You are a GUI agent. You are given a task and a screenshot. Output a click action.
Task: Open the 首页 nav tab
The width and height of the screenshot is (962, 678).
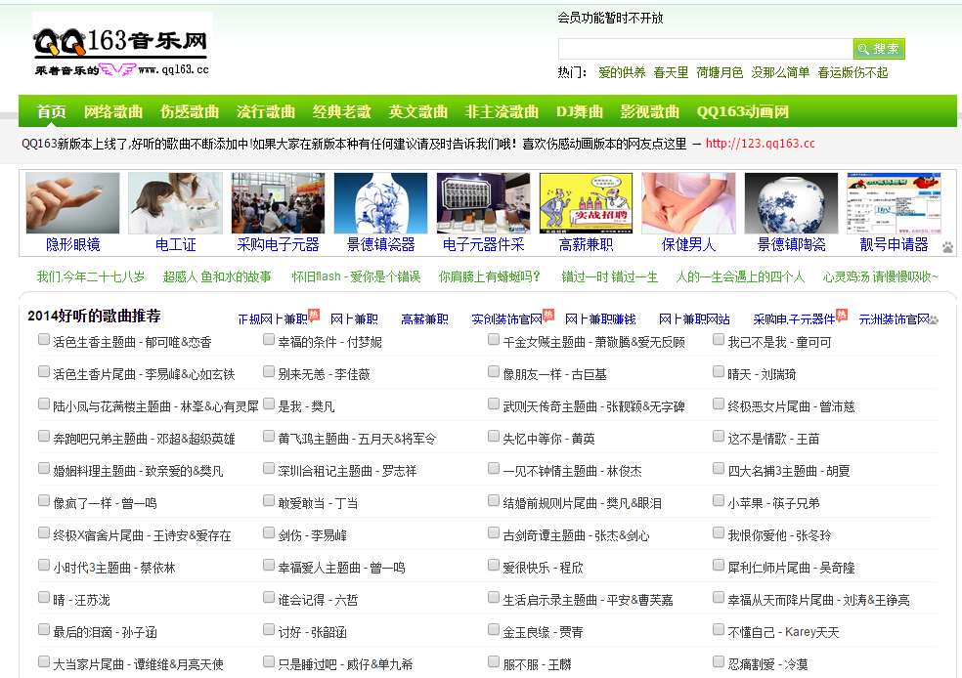tap(51, 111)
